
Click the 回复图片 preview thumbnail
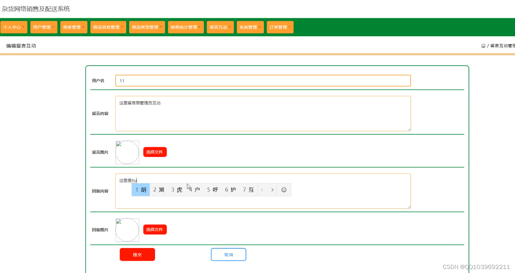(x=127, y=230)
